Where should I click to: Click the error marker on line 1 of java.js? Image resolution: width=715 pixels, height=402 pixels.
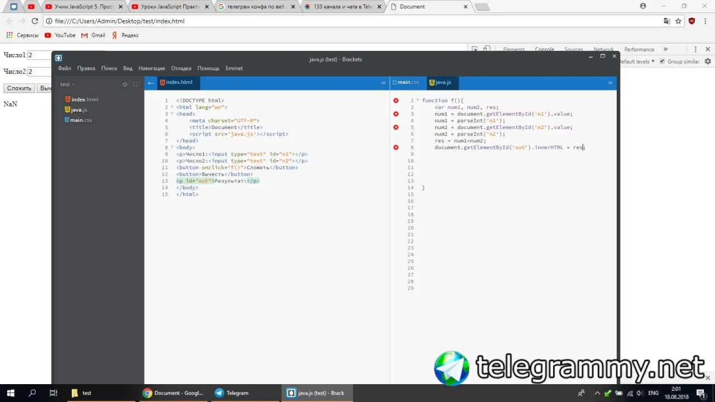[396, 100]
